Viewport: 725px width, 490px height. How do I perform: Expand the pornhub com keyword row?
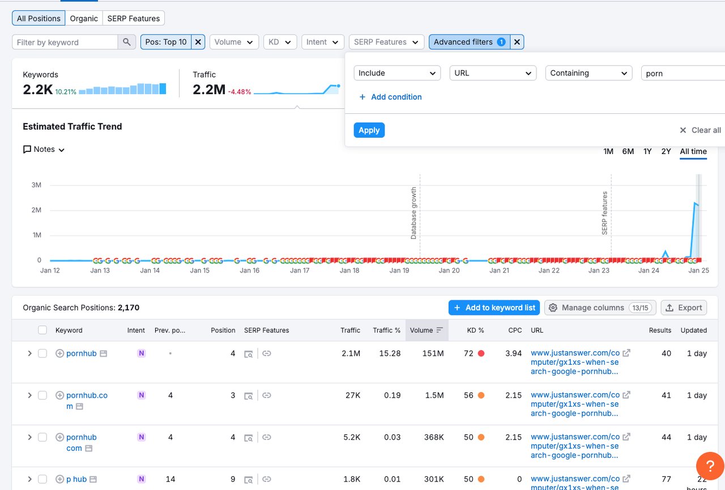pos(30,437)
